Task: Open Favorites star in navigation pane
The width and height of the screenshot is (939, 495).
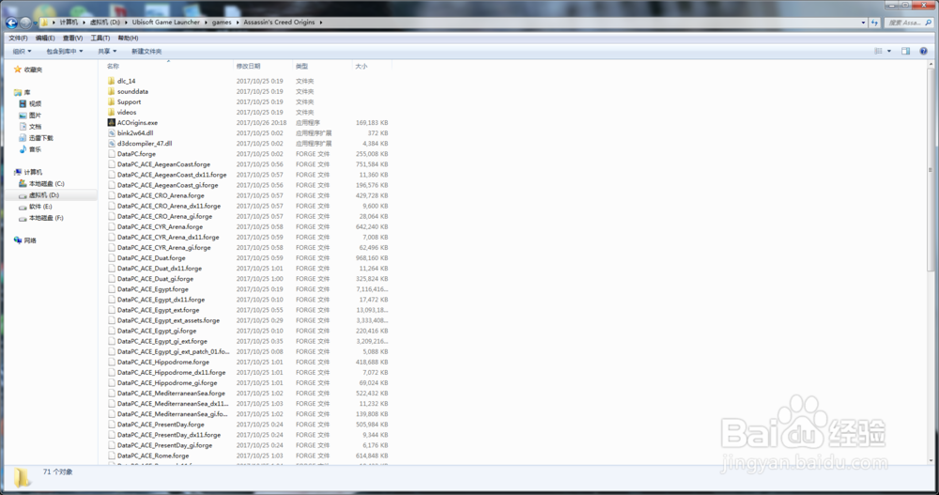Action: pos(18,70)
